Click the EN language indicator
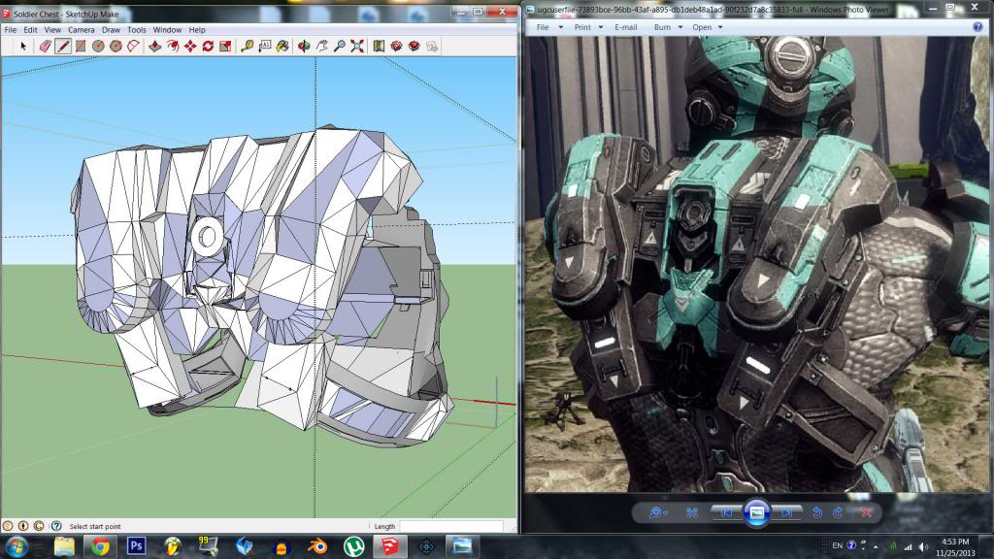The width and height of the screenshot is (994, 559). point(838,545)
